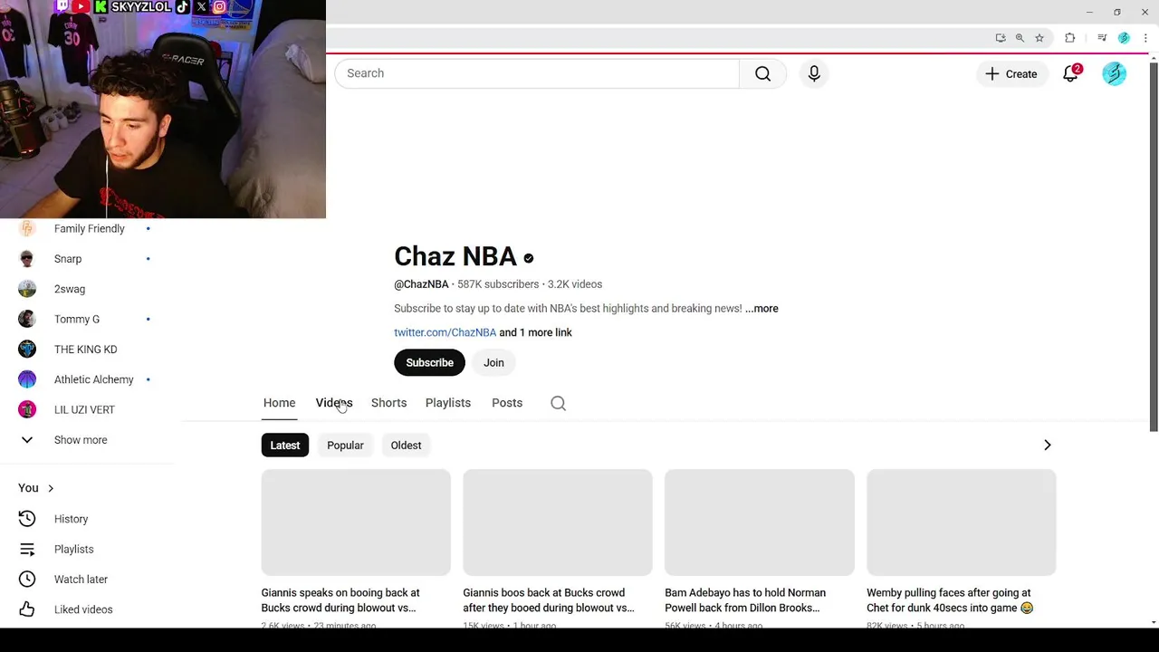1159x652 pixels.
Task: Open the notifications bell
Action: tap(1071, 73)
